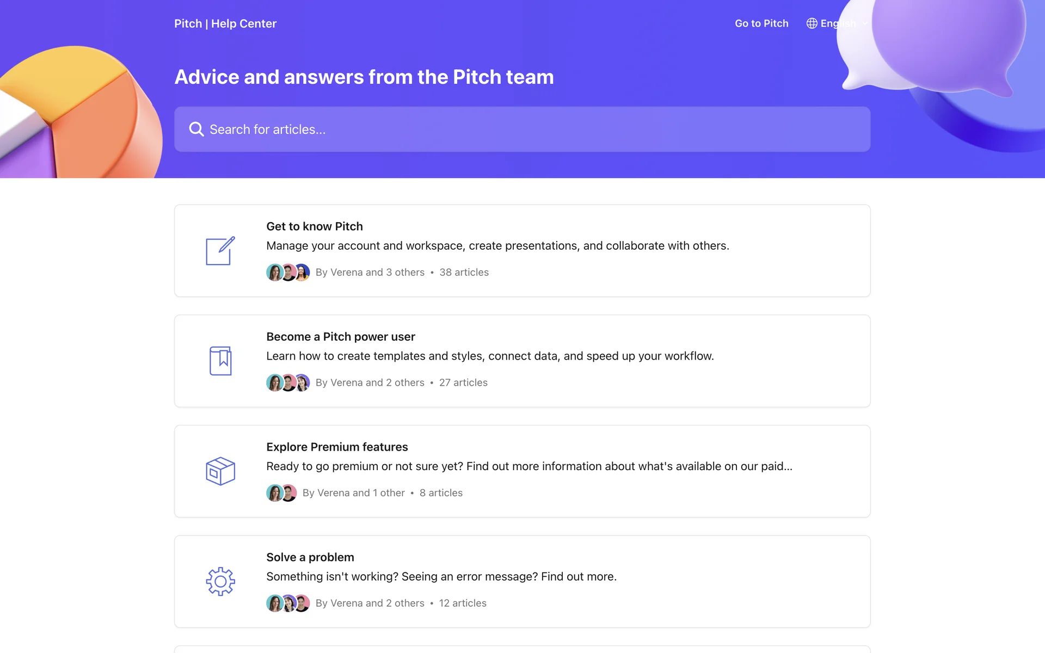The image size is (1045, 653).
Task: Click the pencil-and-square icon for Get to know Pitch
Action: click(220, 251)
